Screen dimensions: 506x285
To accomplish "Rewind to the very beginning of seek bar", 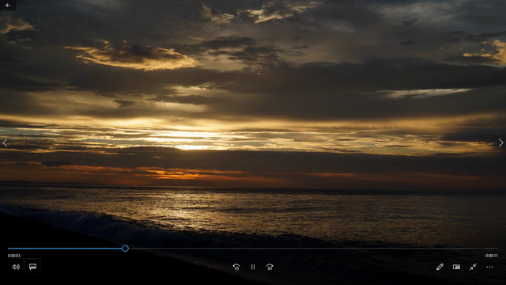I will click(9, 249).
